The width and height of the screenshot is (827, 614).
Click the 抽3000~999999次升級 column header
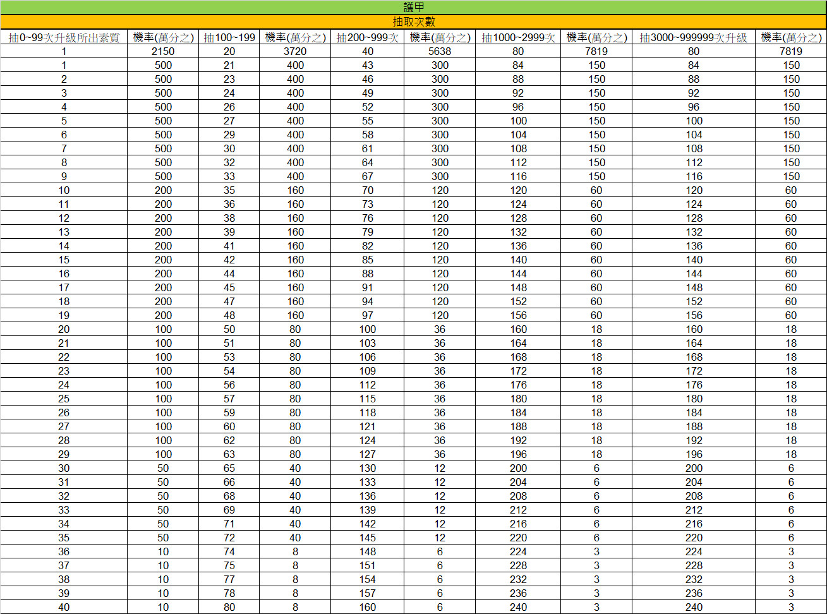(693, 37)
